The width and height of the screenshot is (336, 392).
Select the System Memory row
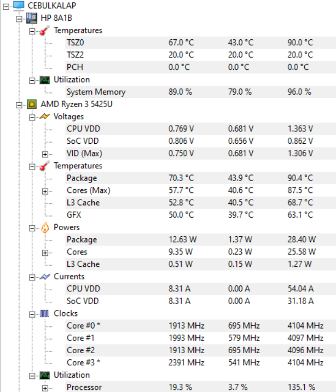[x=201, y=92]
